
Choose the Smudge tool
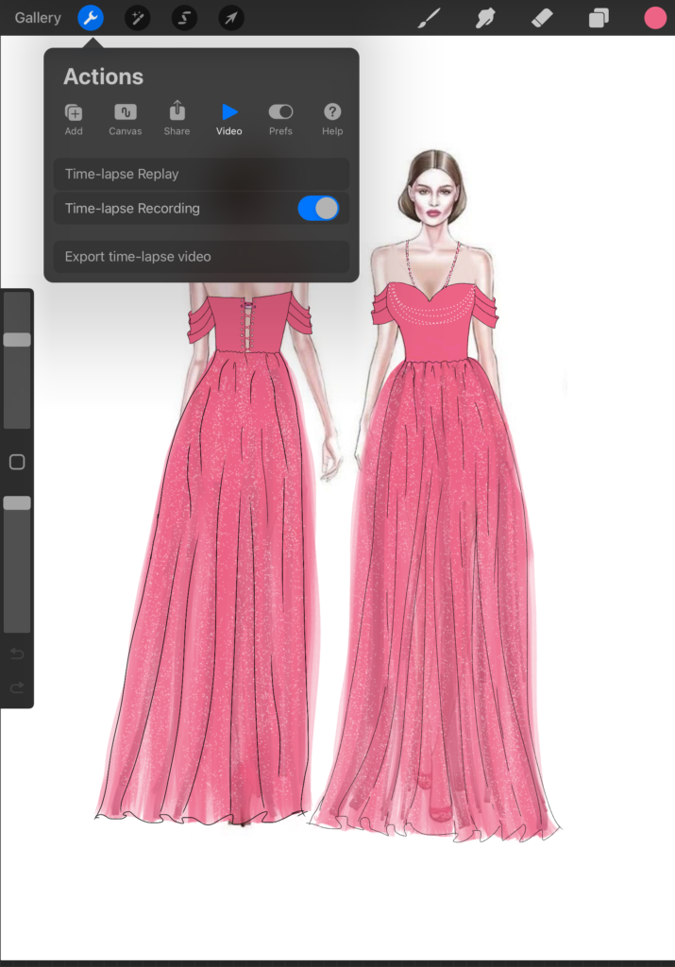click(x=485, y=18)
